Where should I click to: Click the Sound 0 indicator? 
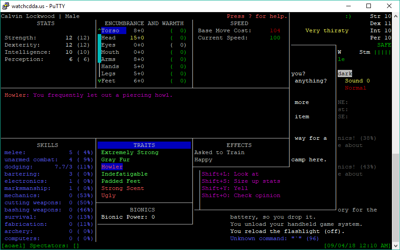pyautogui.click(x=357, y=81)
